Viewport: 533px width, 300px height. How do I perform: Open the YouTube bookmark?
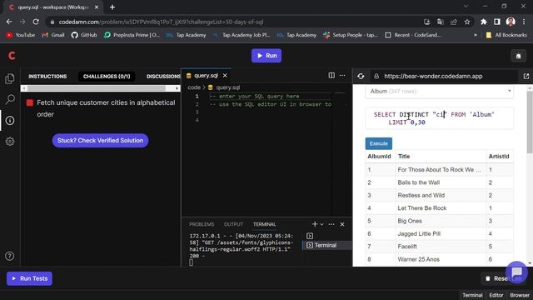point(20,35)
